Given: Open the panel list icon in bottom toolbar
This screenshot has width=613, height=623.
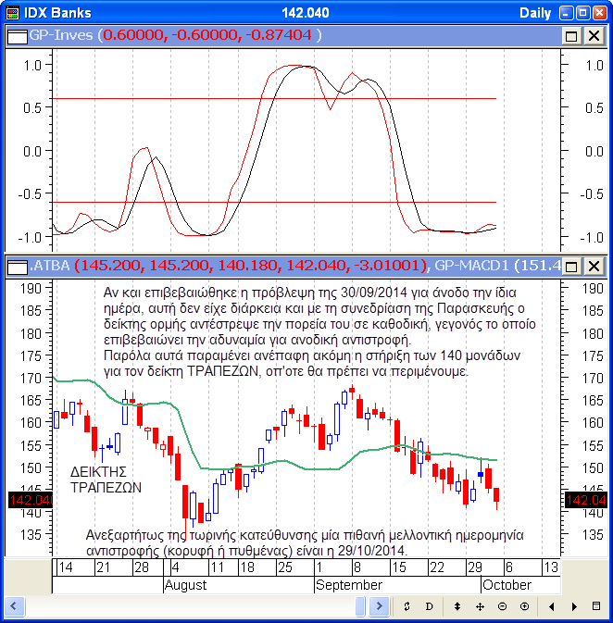Looking at the screenshot, I should click(597, 605).
